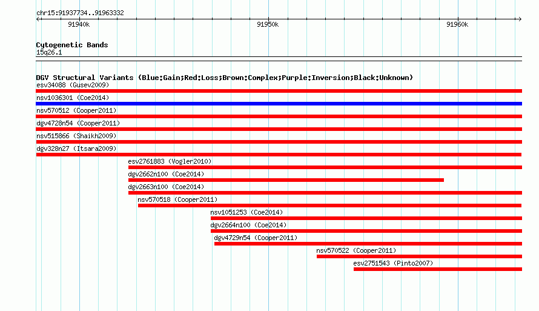Click the 91950k ruler label
Viewport: 539px width, 311px height.
point(268,24)
